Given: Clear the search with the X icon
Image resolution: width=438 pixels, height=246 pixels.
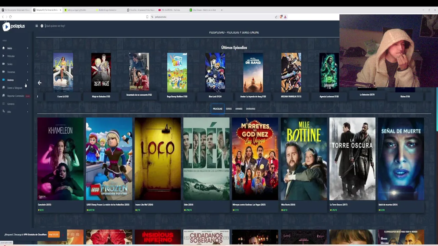Looking at the screenshot, I should (x=42, y=26).
